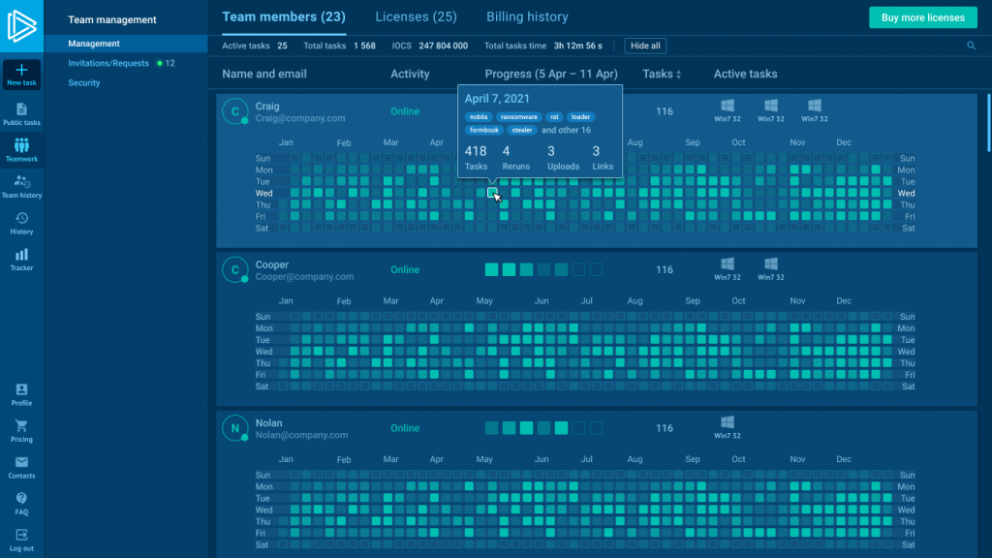992x558 pixels.
Task: Click the New task plus icon
Action: point(21,71)
